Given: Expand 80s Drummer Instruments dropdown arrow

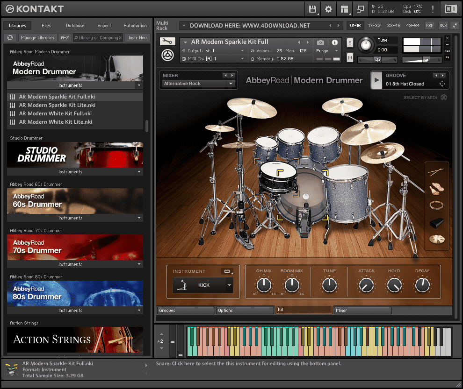Looking at the screenshot, I should pyautogui.click(x=139, y=311).
